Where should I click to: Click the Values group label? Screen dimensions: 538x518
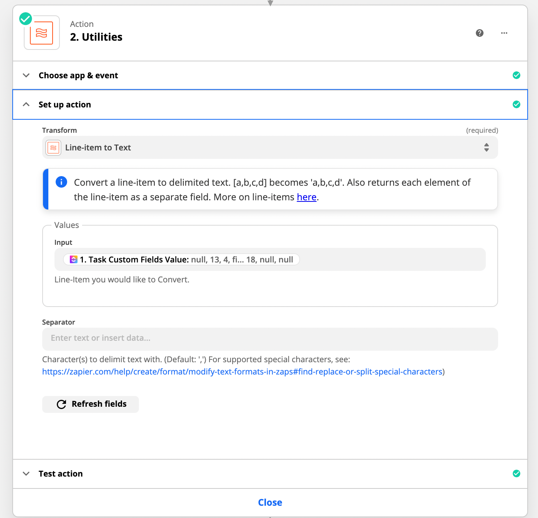(x=67, y=225)
